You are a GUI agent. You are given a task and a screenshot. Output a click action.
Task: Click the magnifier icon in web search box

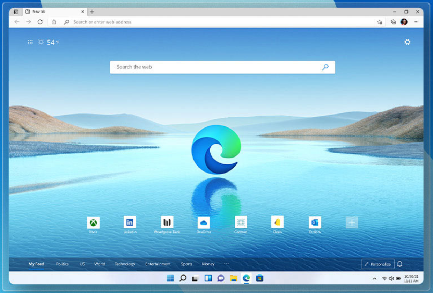tap(325, 67)
